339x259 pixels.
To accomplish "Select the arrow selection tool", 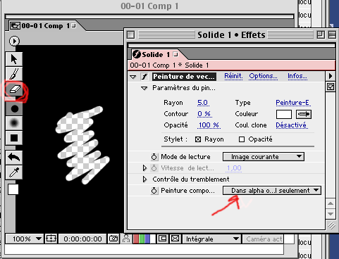I will pyautogui.click(x=14, y=59).
